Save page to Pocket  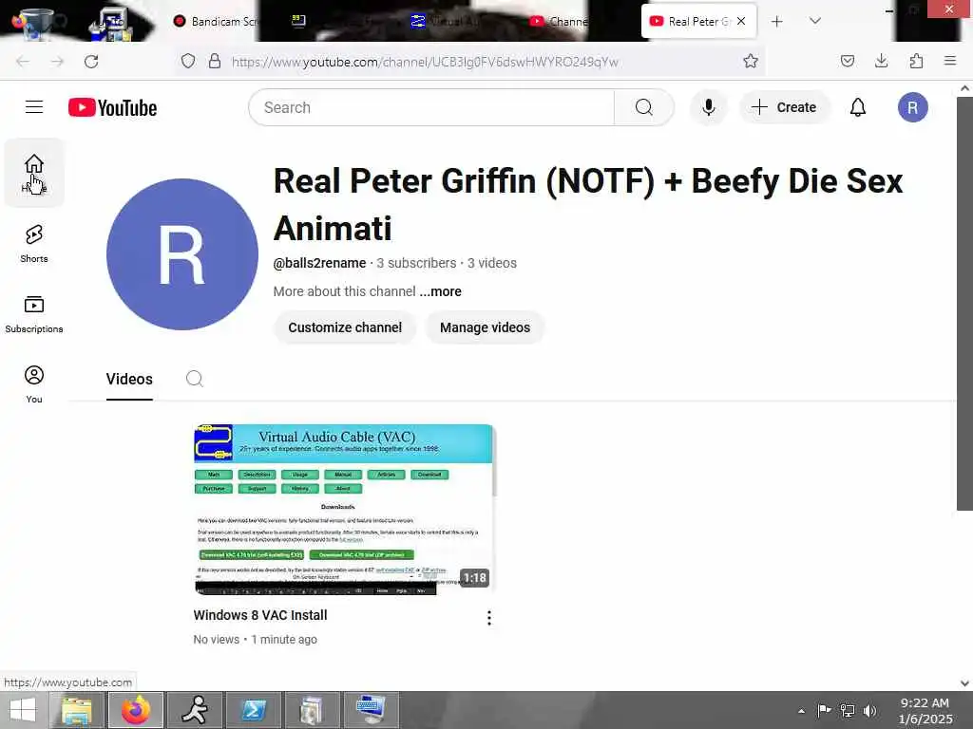coord(847,61)
